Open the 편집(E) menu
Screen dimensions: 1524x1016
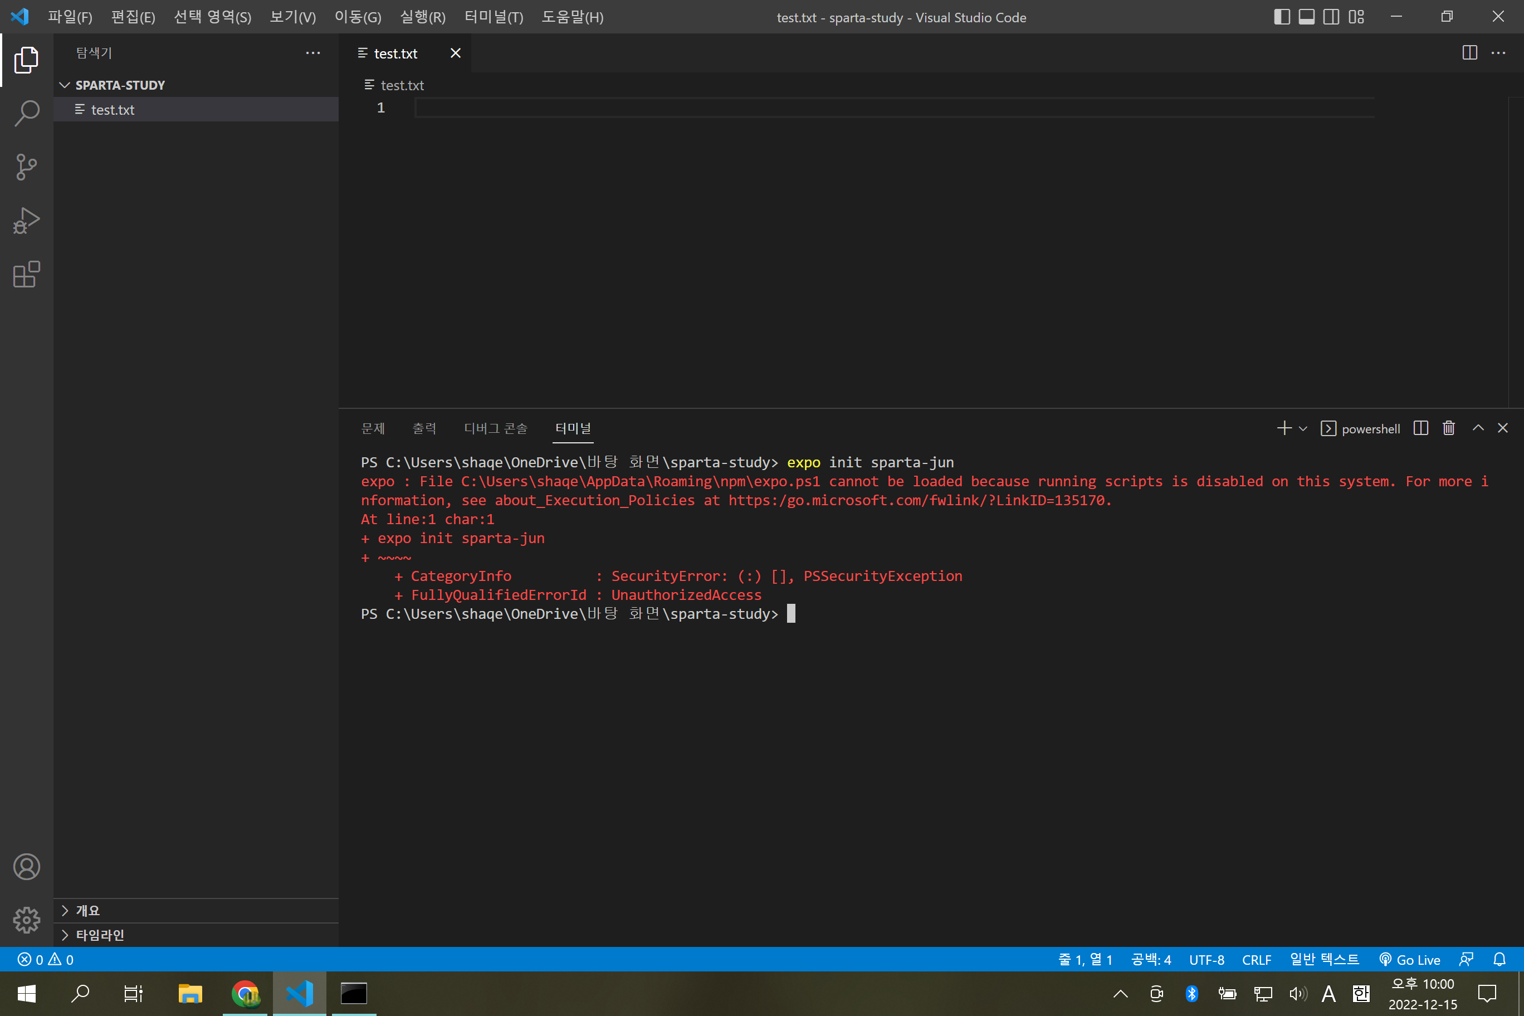click(133, 17)
